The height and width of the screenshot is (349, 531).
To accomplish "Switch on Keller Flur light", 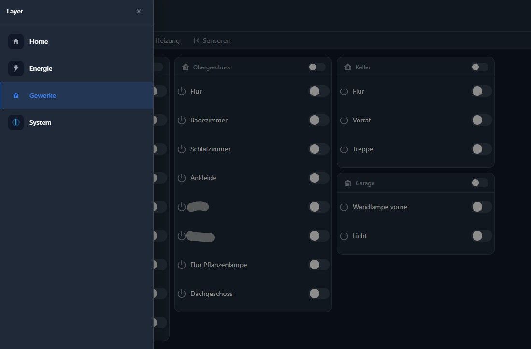I will pyautogui.click(x=482, y=91).
